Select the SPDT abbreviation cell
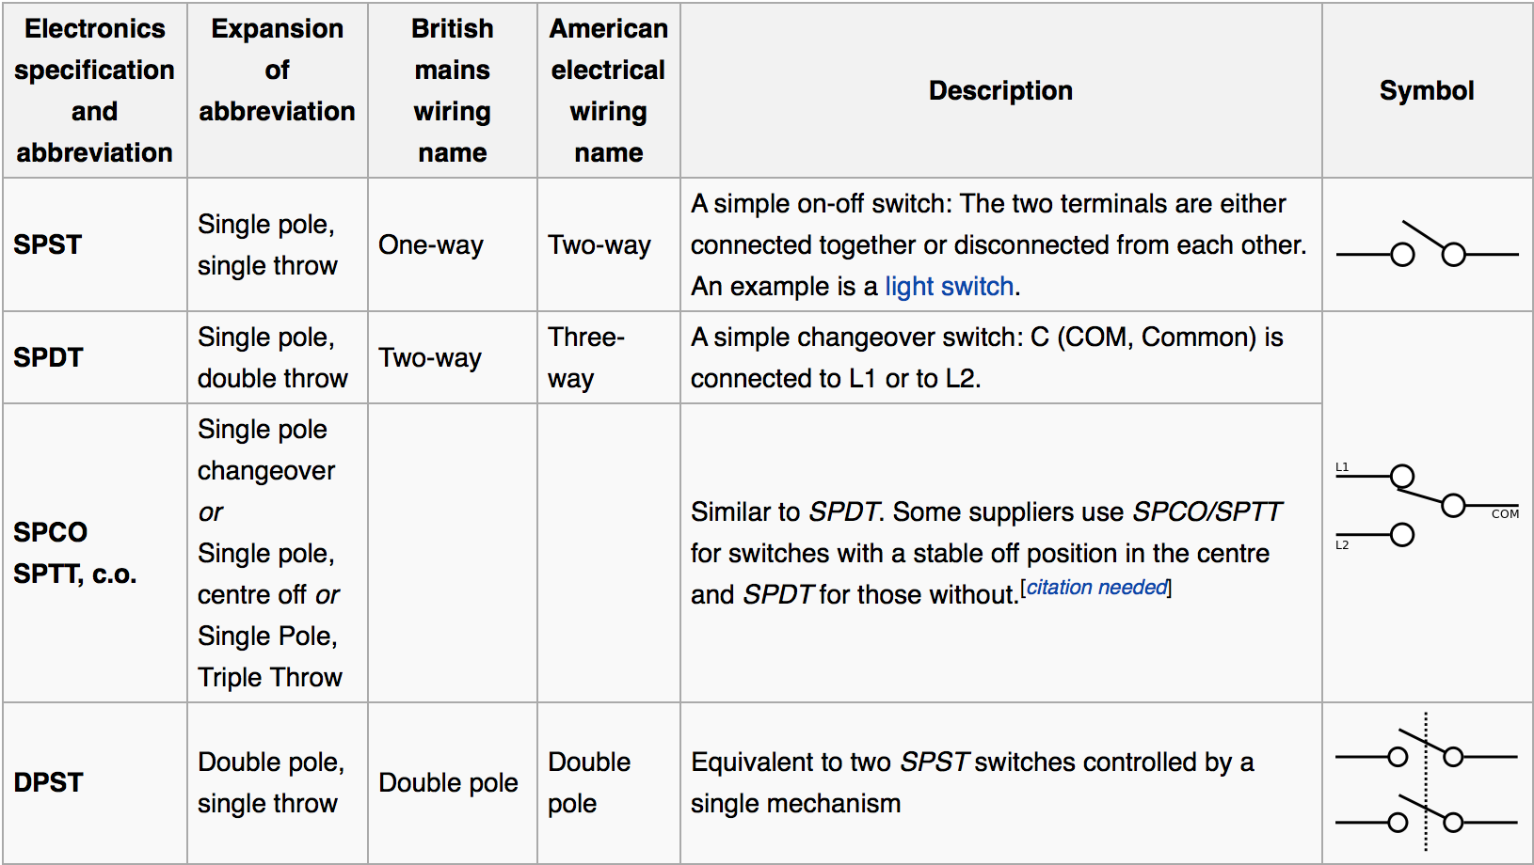 coord(94,357)
